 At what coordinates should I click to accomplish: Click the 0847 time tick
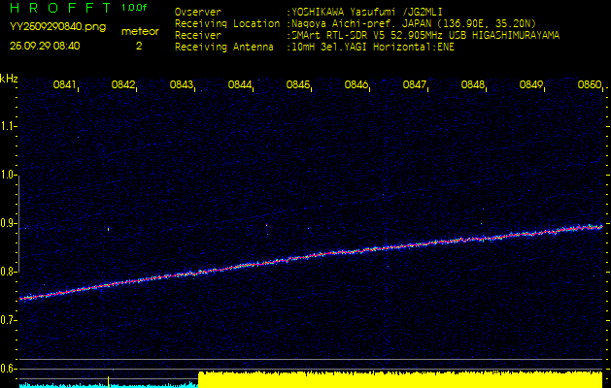point(415,85)
